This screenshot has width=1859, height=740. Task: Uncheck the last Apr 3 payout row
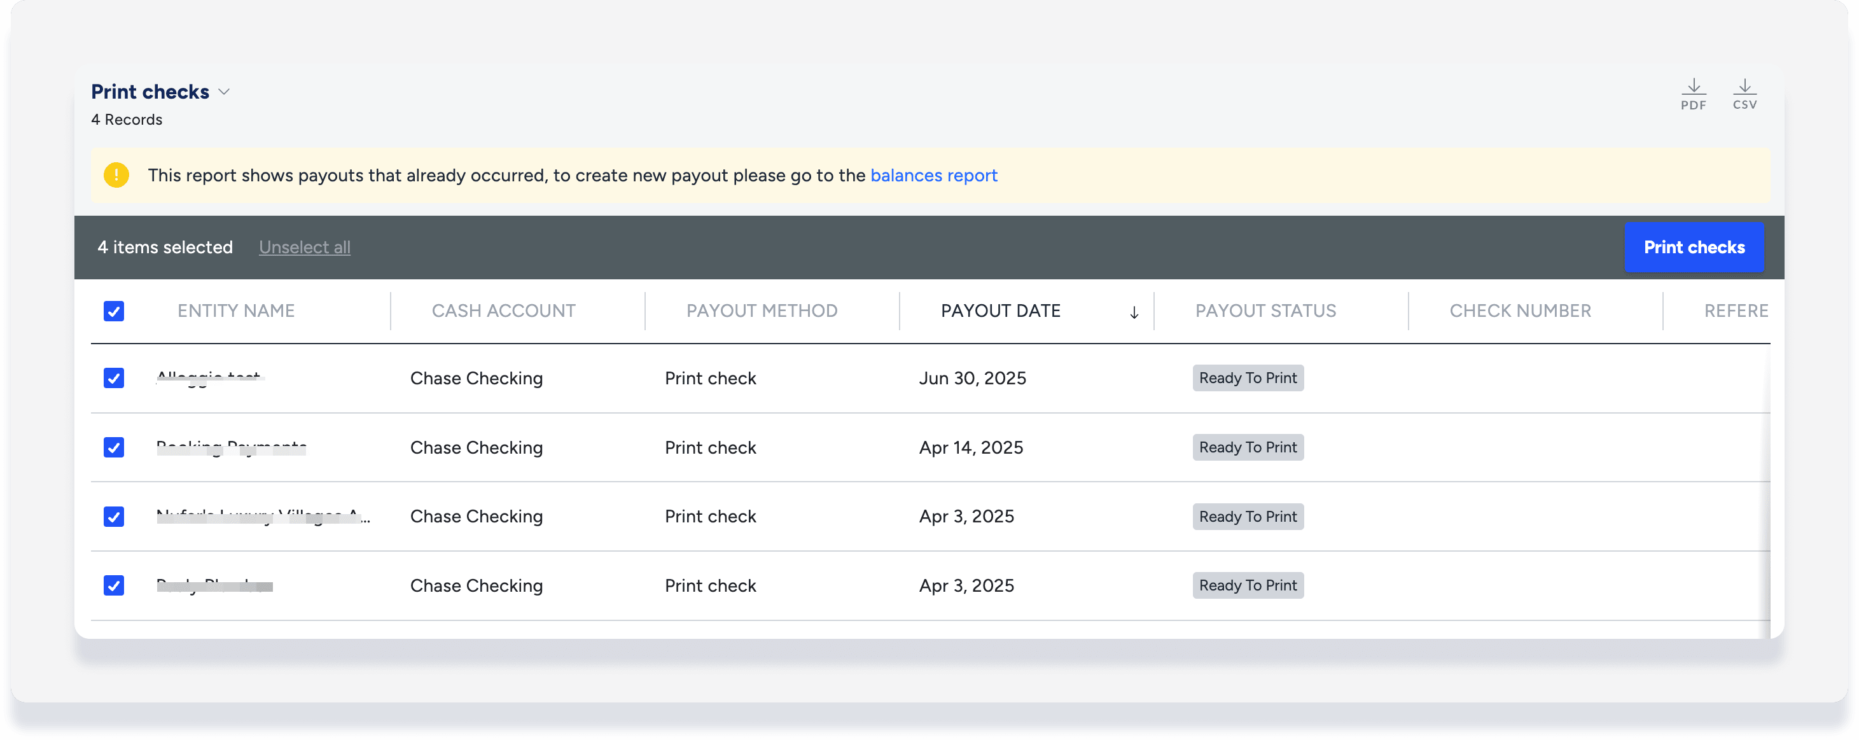pyautogui.click(x=114, y=585)
